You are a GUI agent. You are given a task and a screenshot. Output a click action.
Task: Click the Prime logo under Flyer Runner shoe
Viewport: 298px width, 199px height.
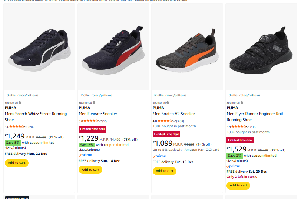click(233, 166)
